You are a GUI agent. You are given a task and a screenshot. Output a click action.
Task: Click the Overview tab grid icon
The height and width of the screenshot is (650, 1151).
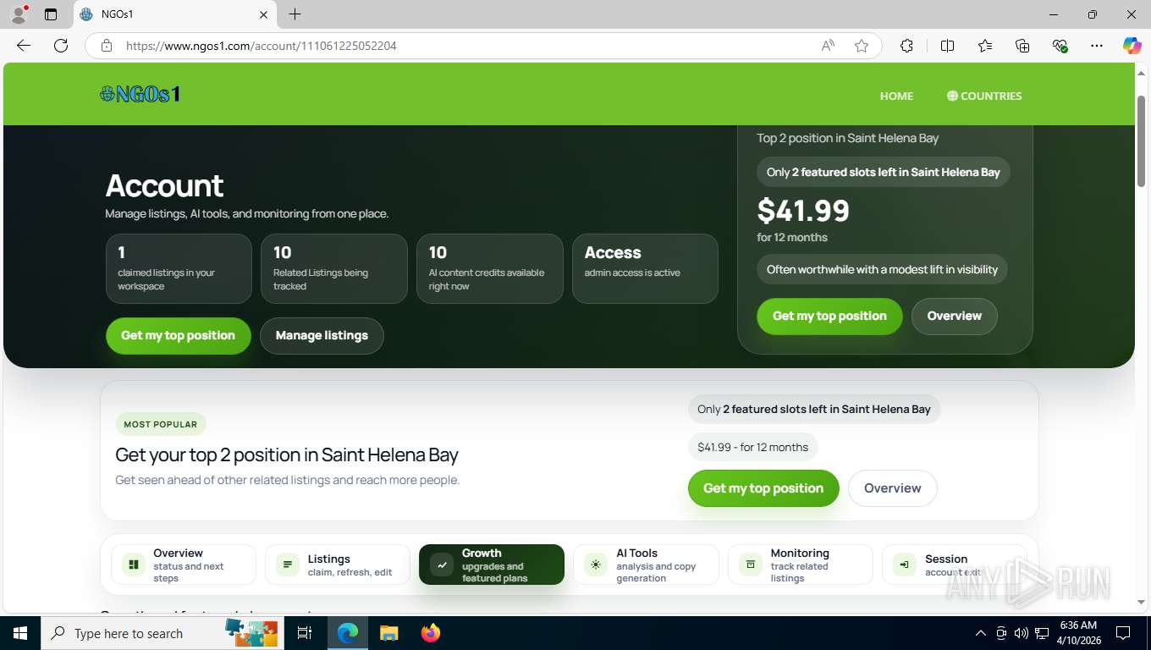point(133,565)
